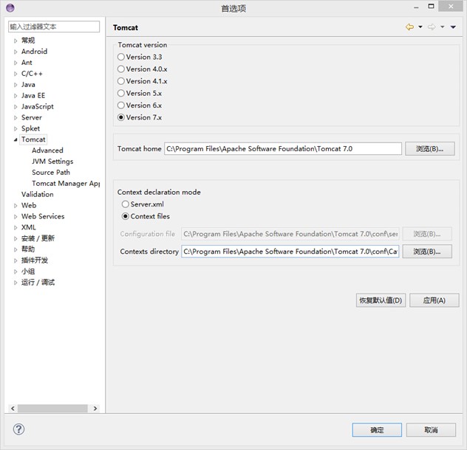Viewport: 467px width, 450px height.
Task: Click the Contexts directory path field
Action: [290, 252]
